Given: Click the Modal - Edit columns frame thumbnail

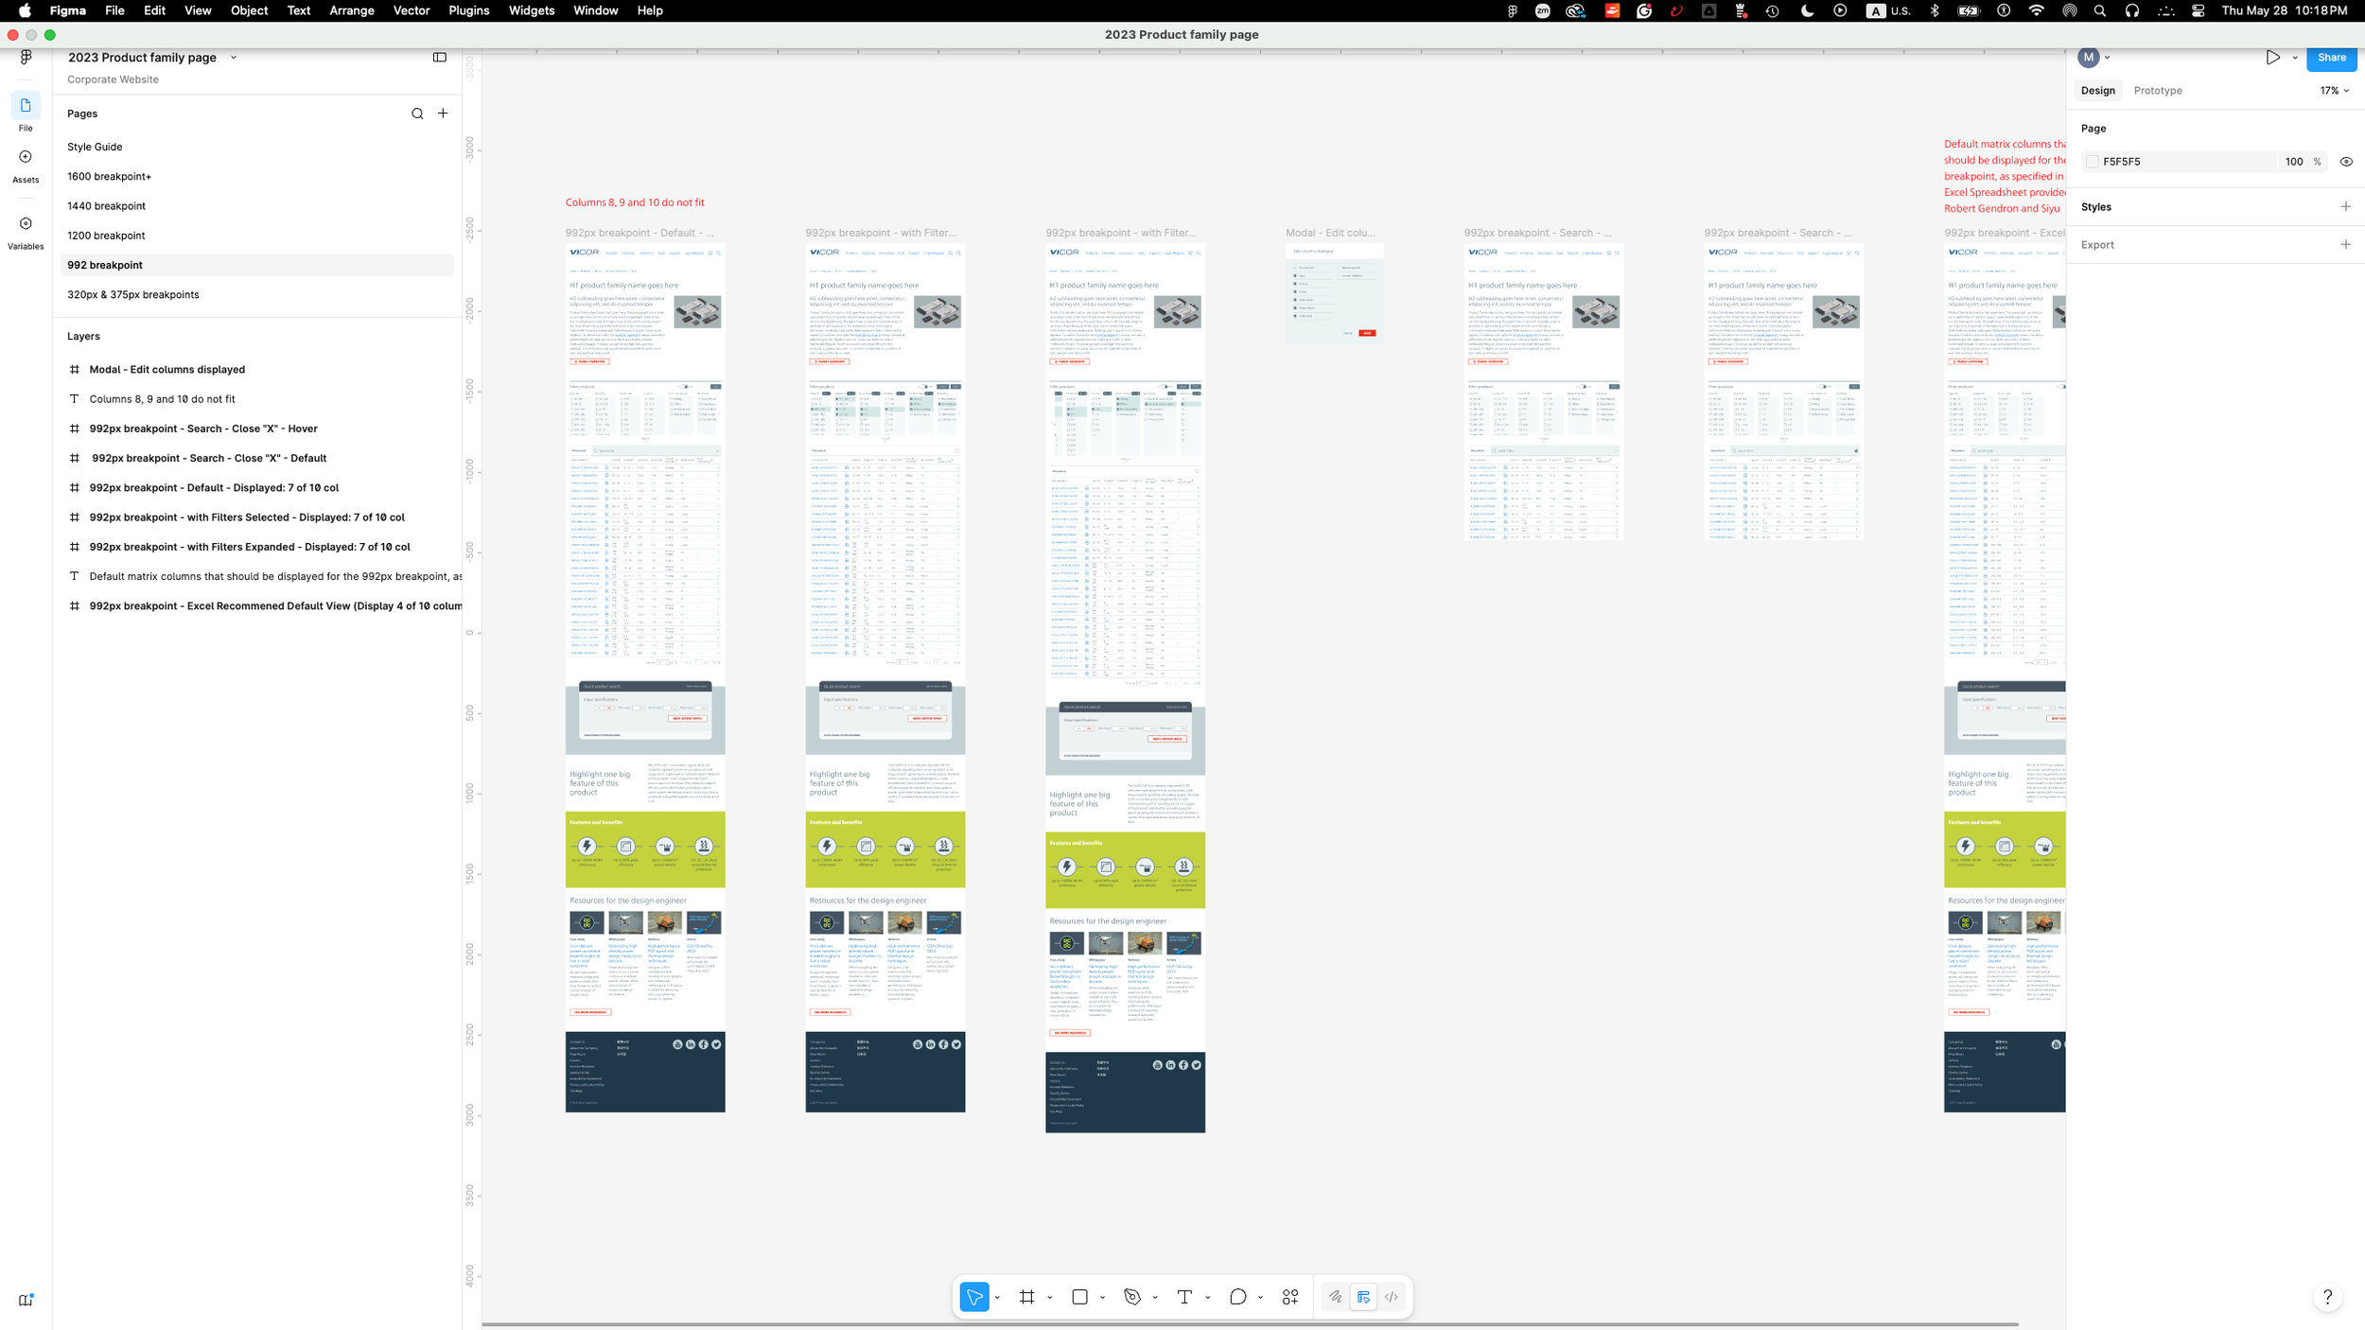Looking at the screenshot, I should tap(1334, 294).
